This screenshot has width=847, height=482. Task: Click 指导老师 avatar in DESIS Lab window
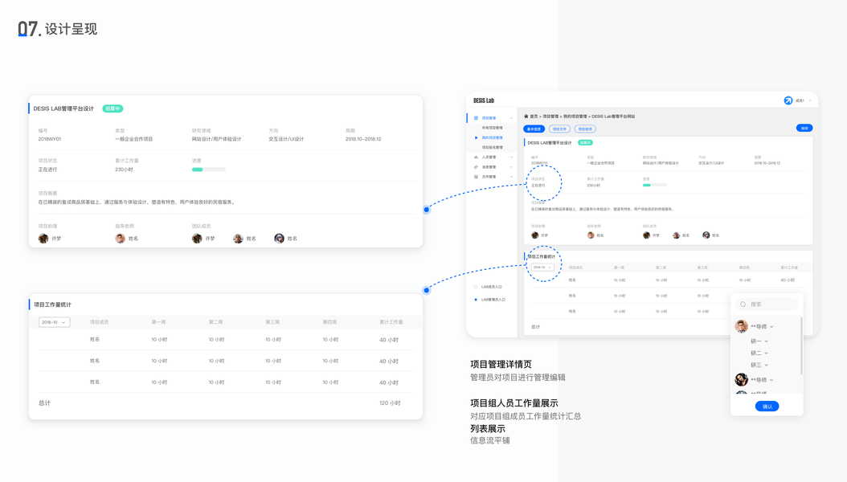tap(591, 235)
